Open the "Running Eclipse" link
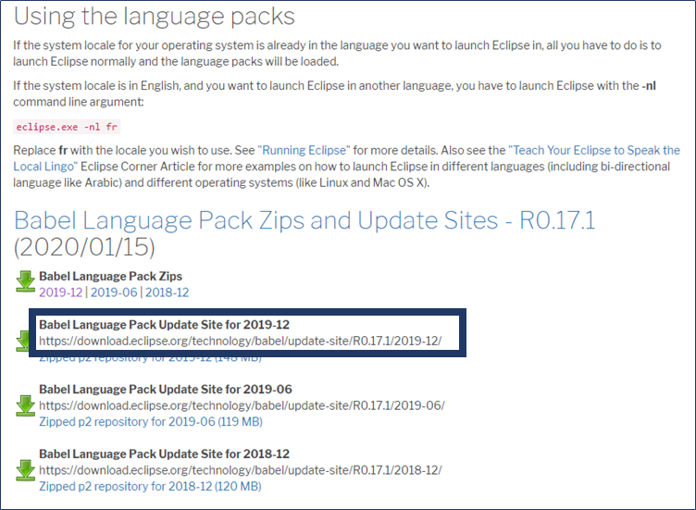Viewport: 696px width, 510px height. tap(304, 151)
